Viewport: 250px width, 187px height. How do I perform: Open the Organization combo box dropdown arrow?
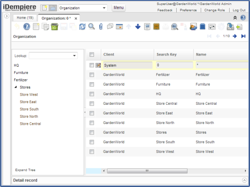104,8
